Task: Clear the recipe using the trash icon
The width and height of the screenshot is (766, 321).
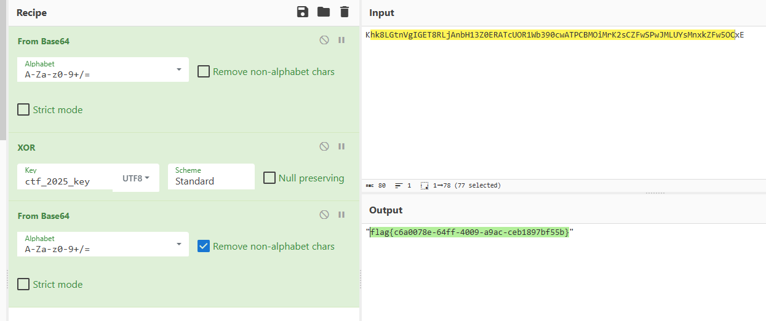Action: click(x=344, y=12)
